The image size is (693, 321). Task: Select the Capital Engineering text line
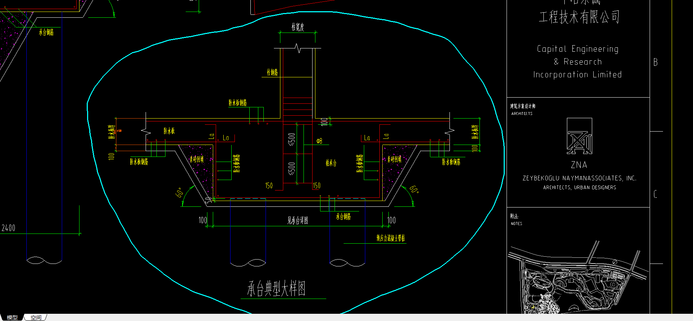577,49
